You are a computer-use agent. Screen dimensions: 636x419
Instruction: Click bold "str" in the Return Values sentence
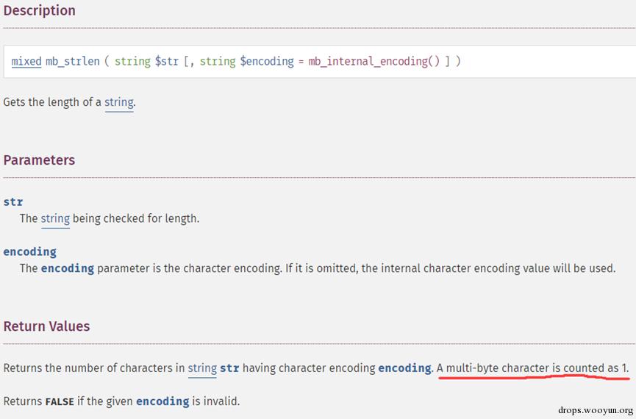[x=229, y=368]
